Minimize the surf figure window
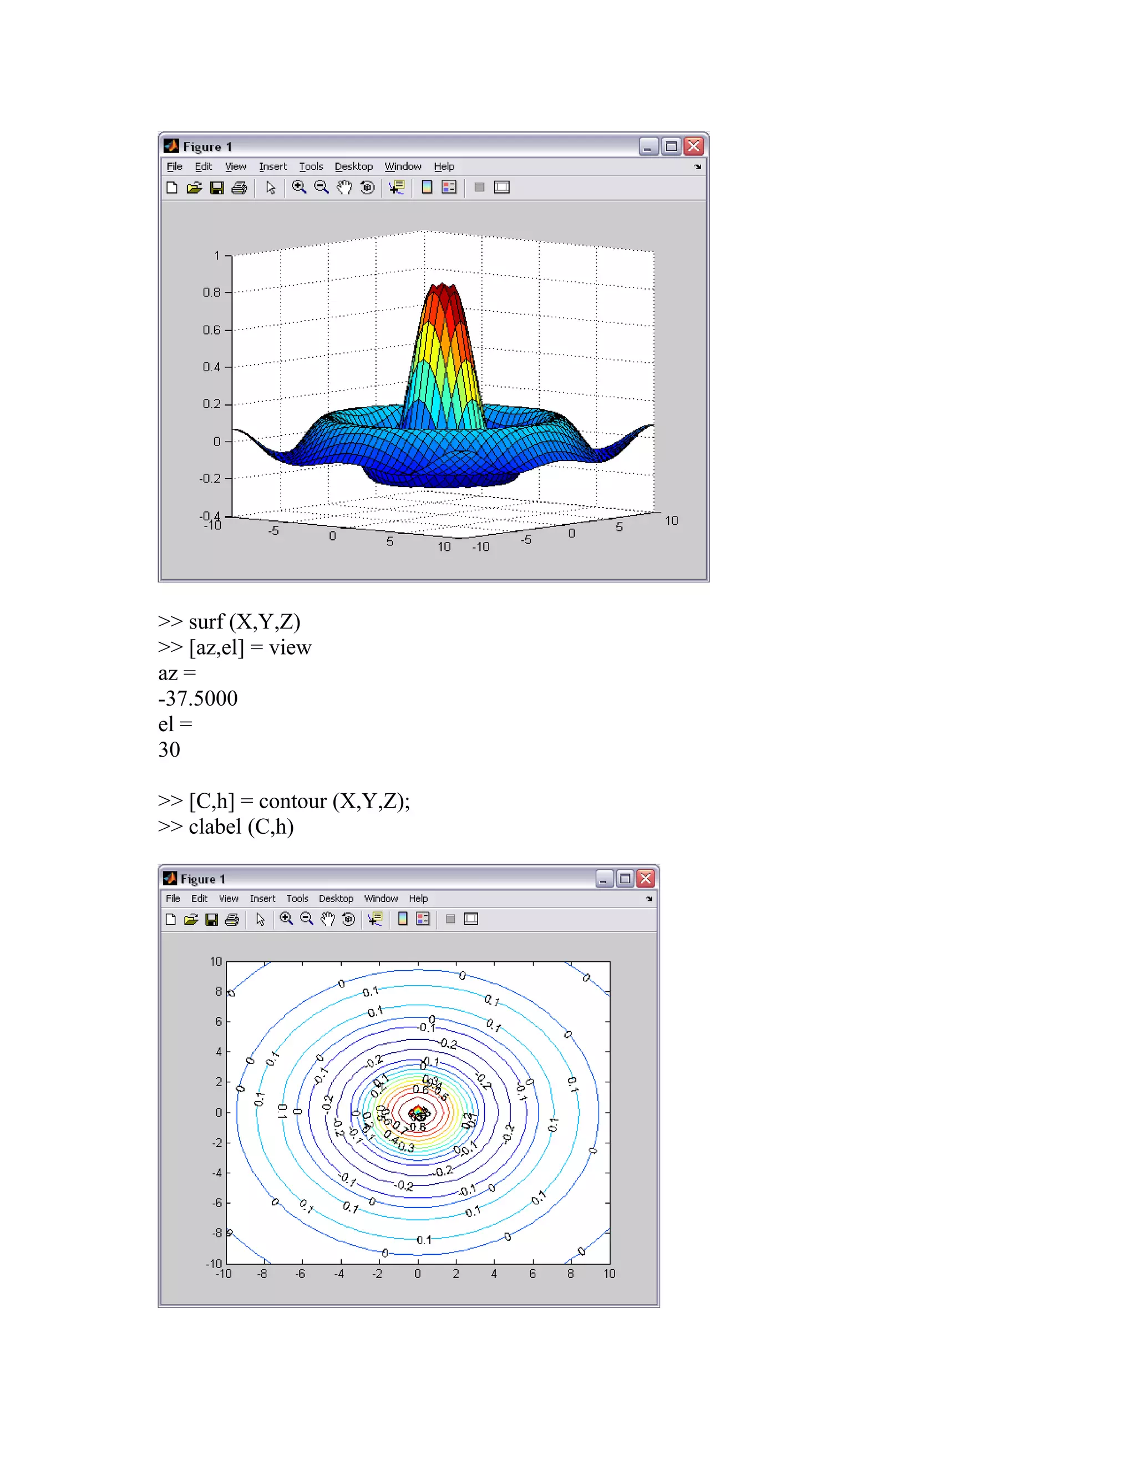1136x1470 pixels. (x=648, y=146)
